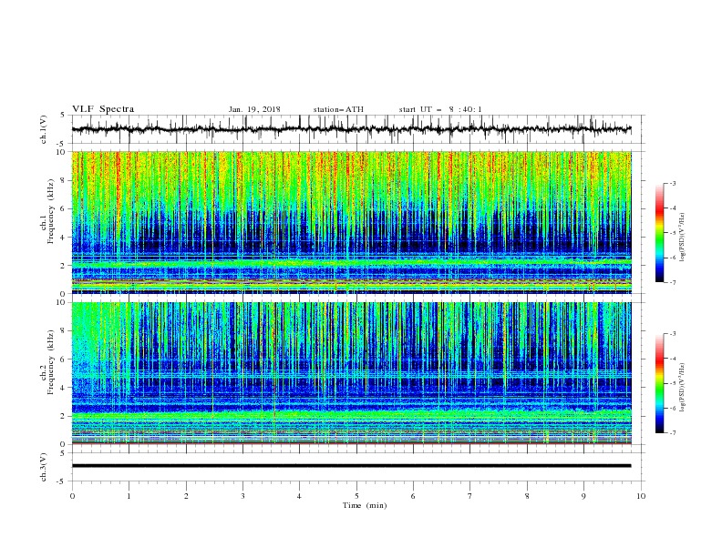Click the ch.1 spectrogram panel

point(351,222)
